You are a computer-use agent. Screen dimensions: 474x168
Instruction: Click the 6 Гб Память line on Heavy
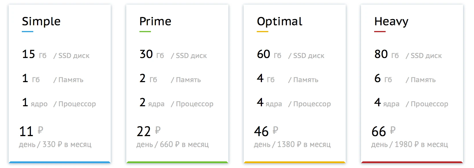point(405,79)
